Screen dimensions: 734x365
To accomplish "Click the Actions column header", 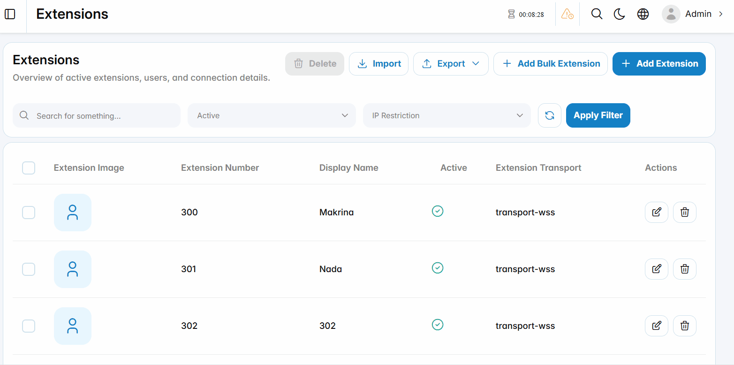I will click(x=661, y=168).
